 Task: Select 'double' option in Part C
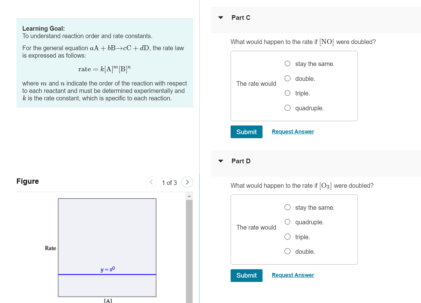pyautogui.click(x=288, y=78)
